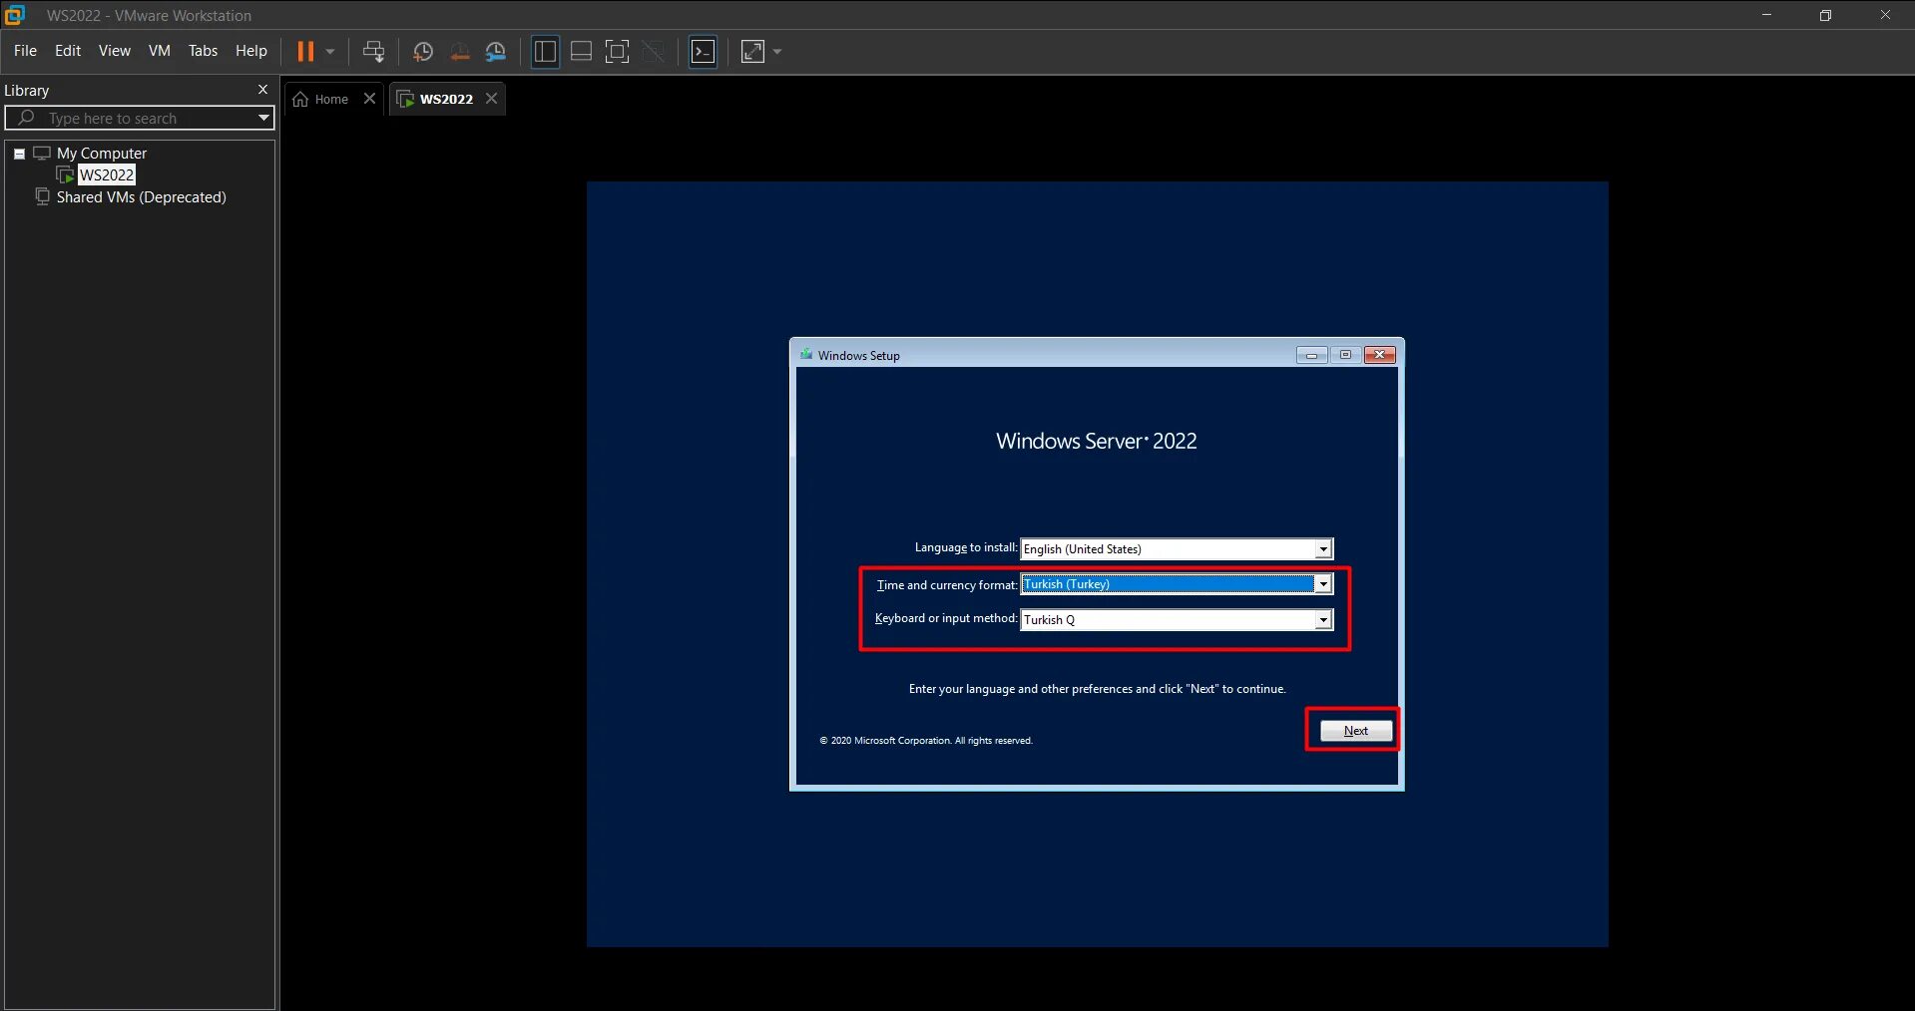The width and height of the screenshot is (1915, 1011).
Task: Open the View menu
Action: 115,51
